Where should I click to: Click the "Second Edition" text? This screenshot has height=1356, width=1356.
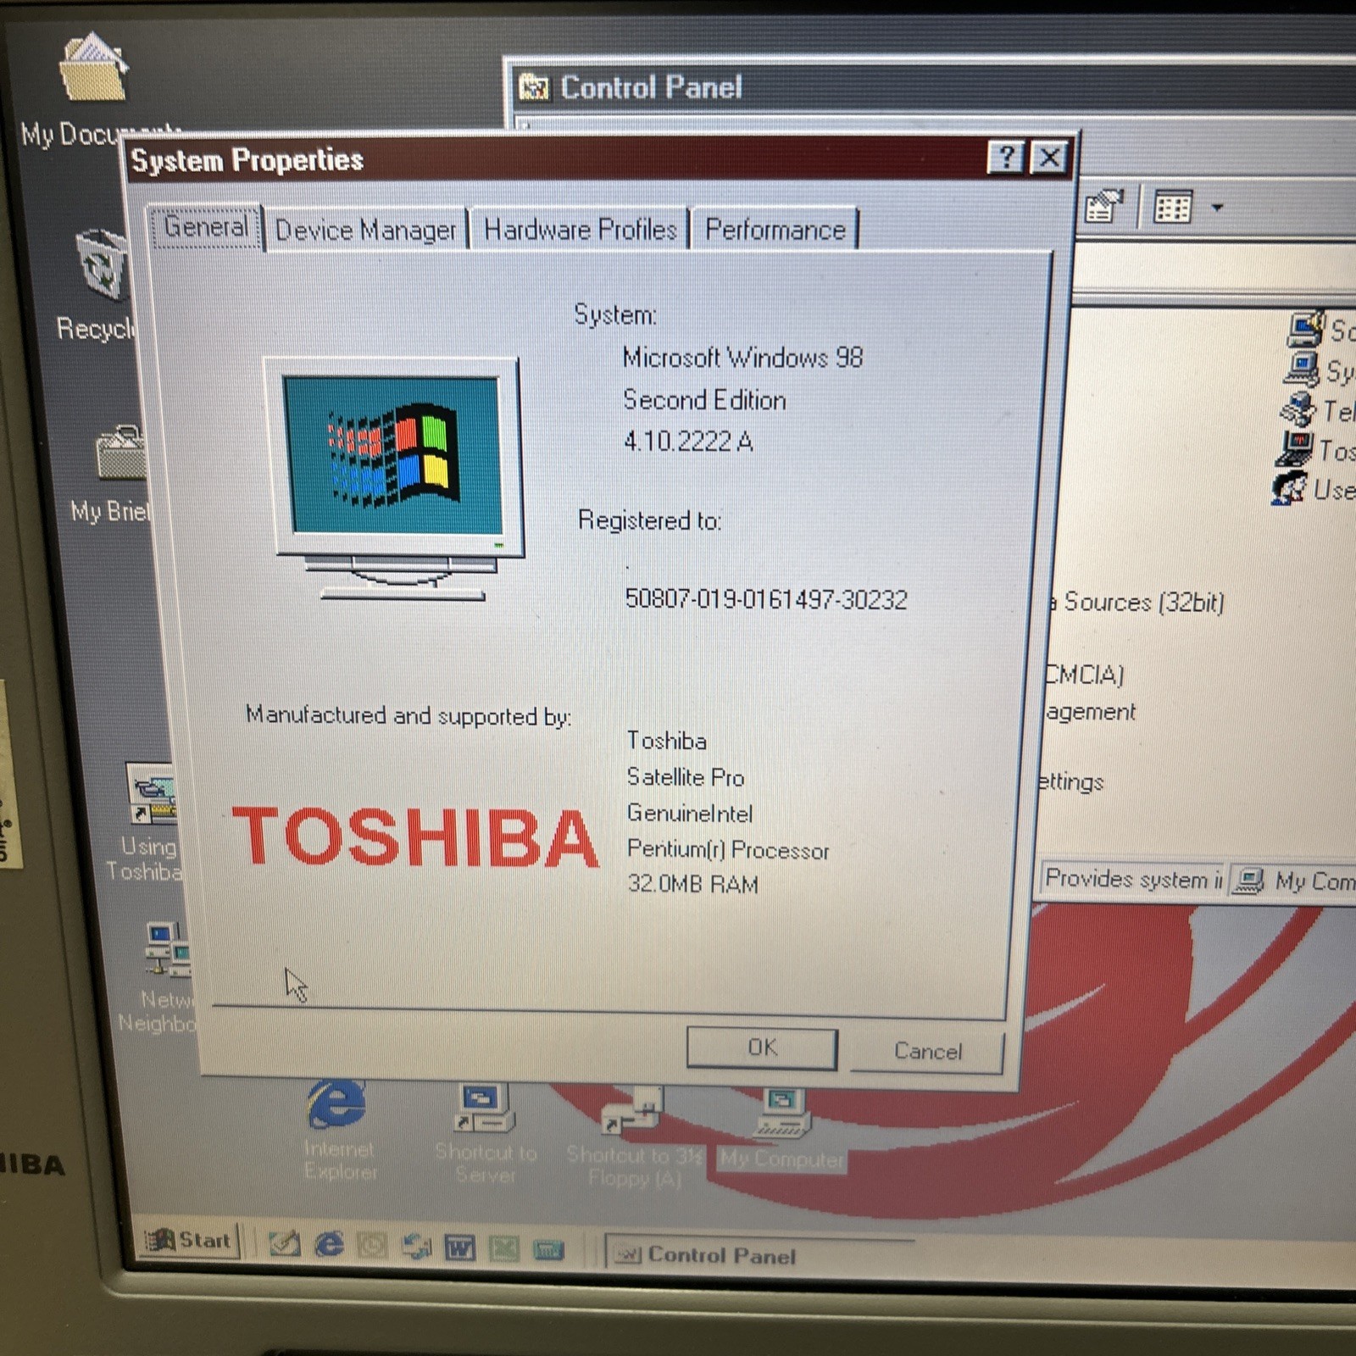[704, 399]
